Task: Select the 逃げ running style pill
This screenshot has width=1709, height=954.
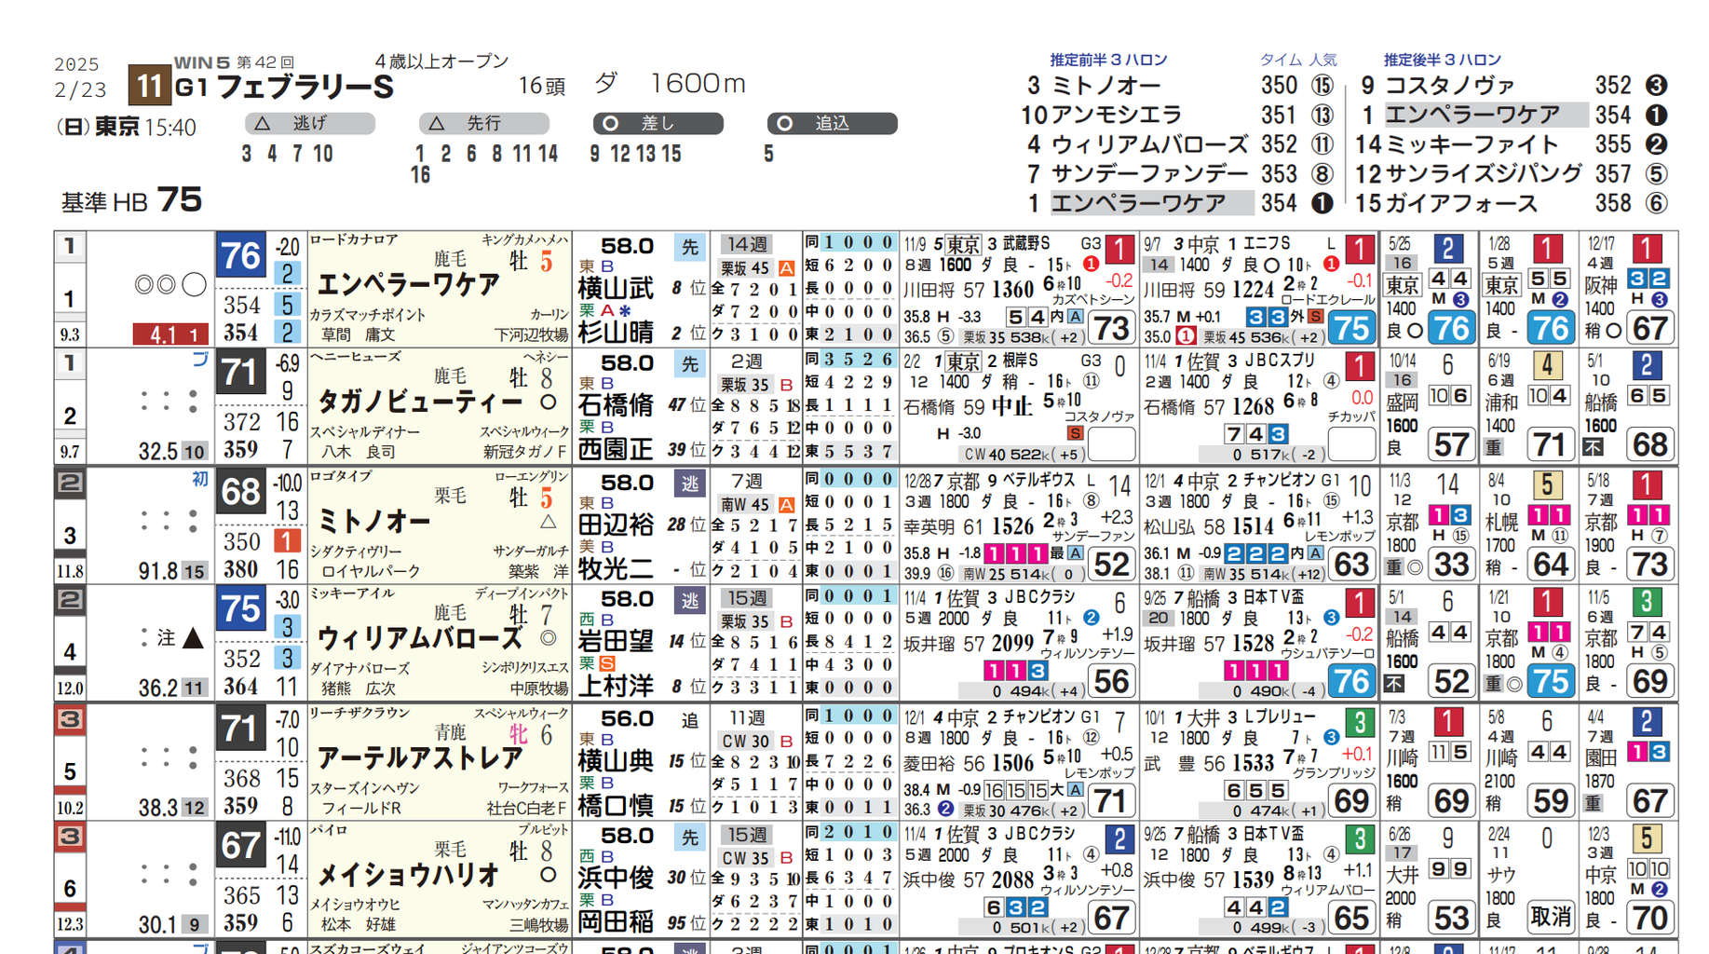Action: tap(310, 123)
